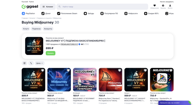Image resolution: width=195 pixels, height=105 pixels.
Task: Open the Каталог menu
Action: (x=48, y=7)
